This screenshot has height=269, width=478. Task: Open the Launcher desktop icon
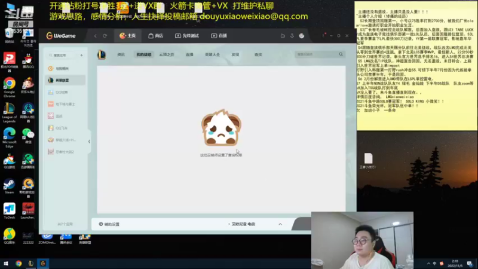coord(28,211)
